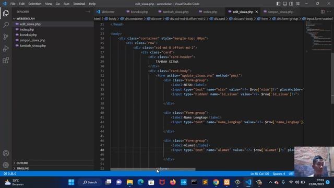Open Google Chrome from taskbar
This screenshot has height=188, width=334.
click(216, 182)
